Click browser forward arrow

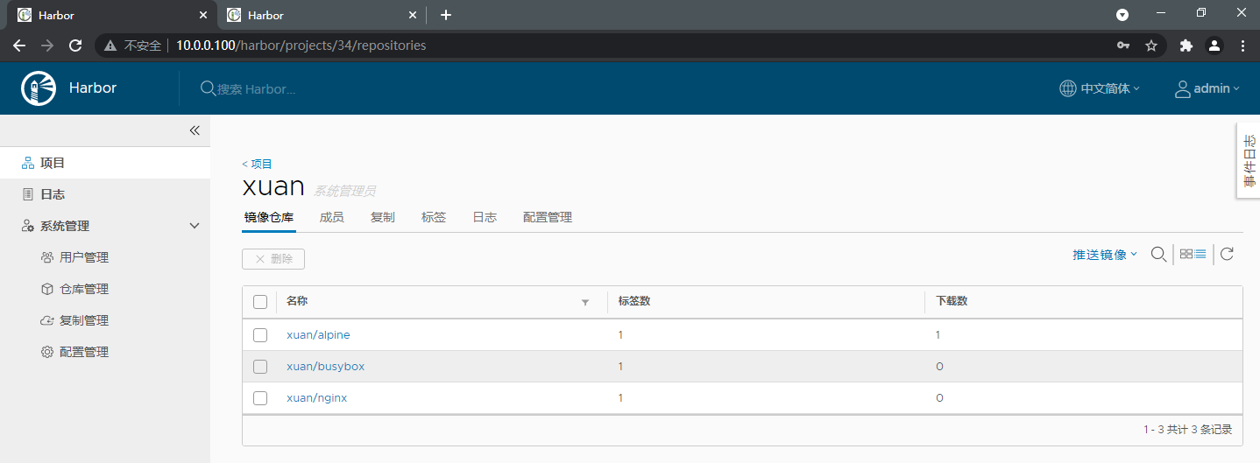click(x=47, y=46)
